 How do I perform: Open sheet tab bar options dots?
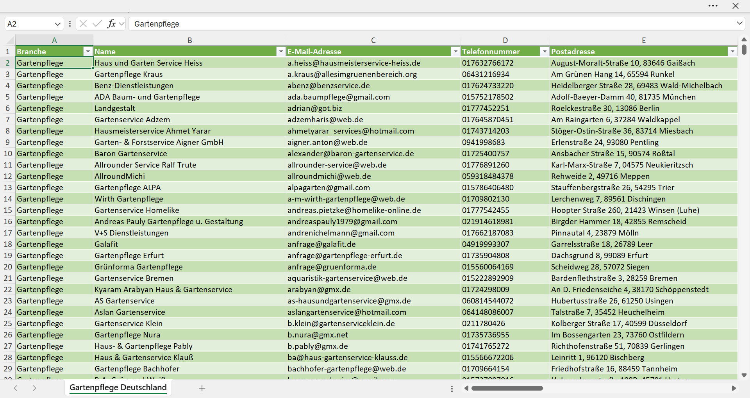452,389
